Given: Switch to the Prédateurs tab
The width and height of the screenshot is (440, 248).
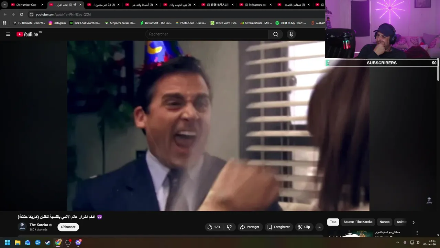Looking at the screenshot, I should click(255, 5).
